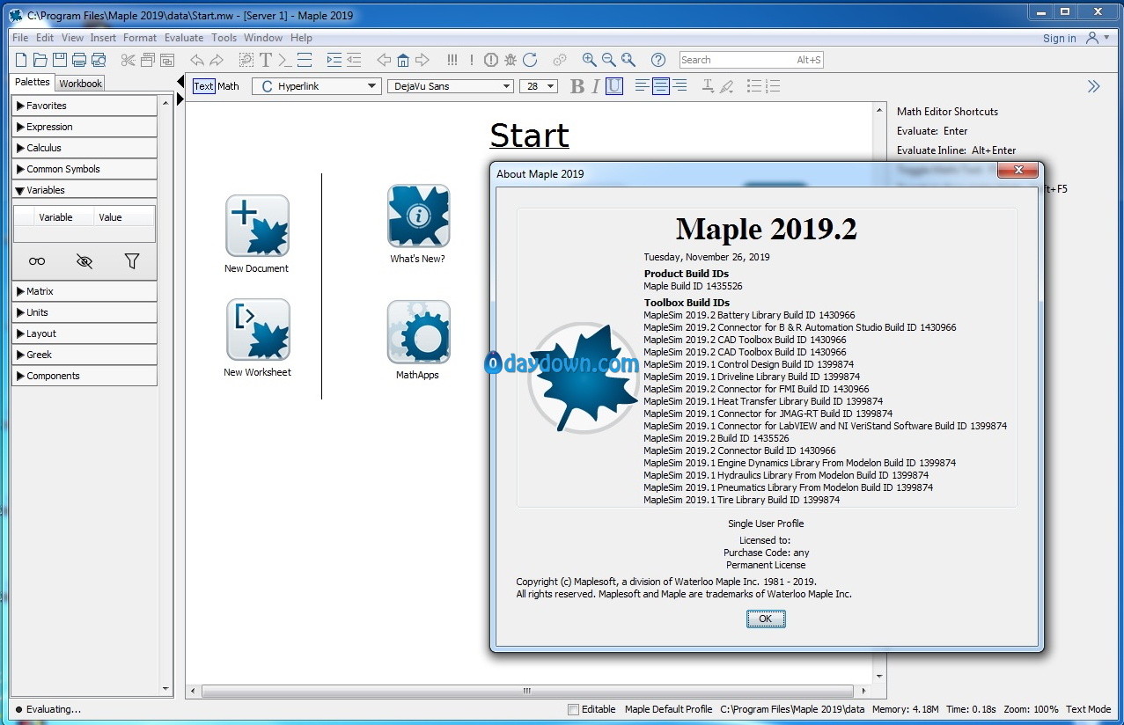
Task: Go forward with the right navigation arrow
Action: 422,60
